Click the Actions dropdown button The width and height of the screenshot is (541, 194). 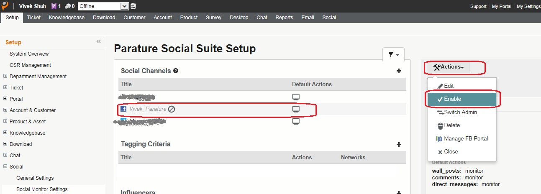click(x=449, y=67)
